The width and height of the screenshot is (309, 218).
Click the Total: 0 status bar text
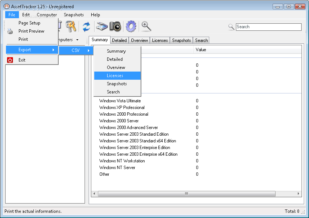point(292,211)
